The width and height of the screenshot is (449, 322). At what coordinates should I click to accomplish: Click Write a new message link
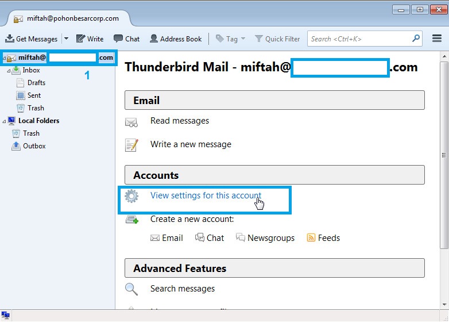191,144
